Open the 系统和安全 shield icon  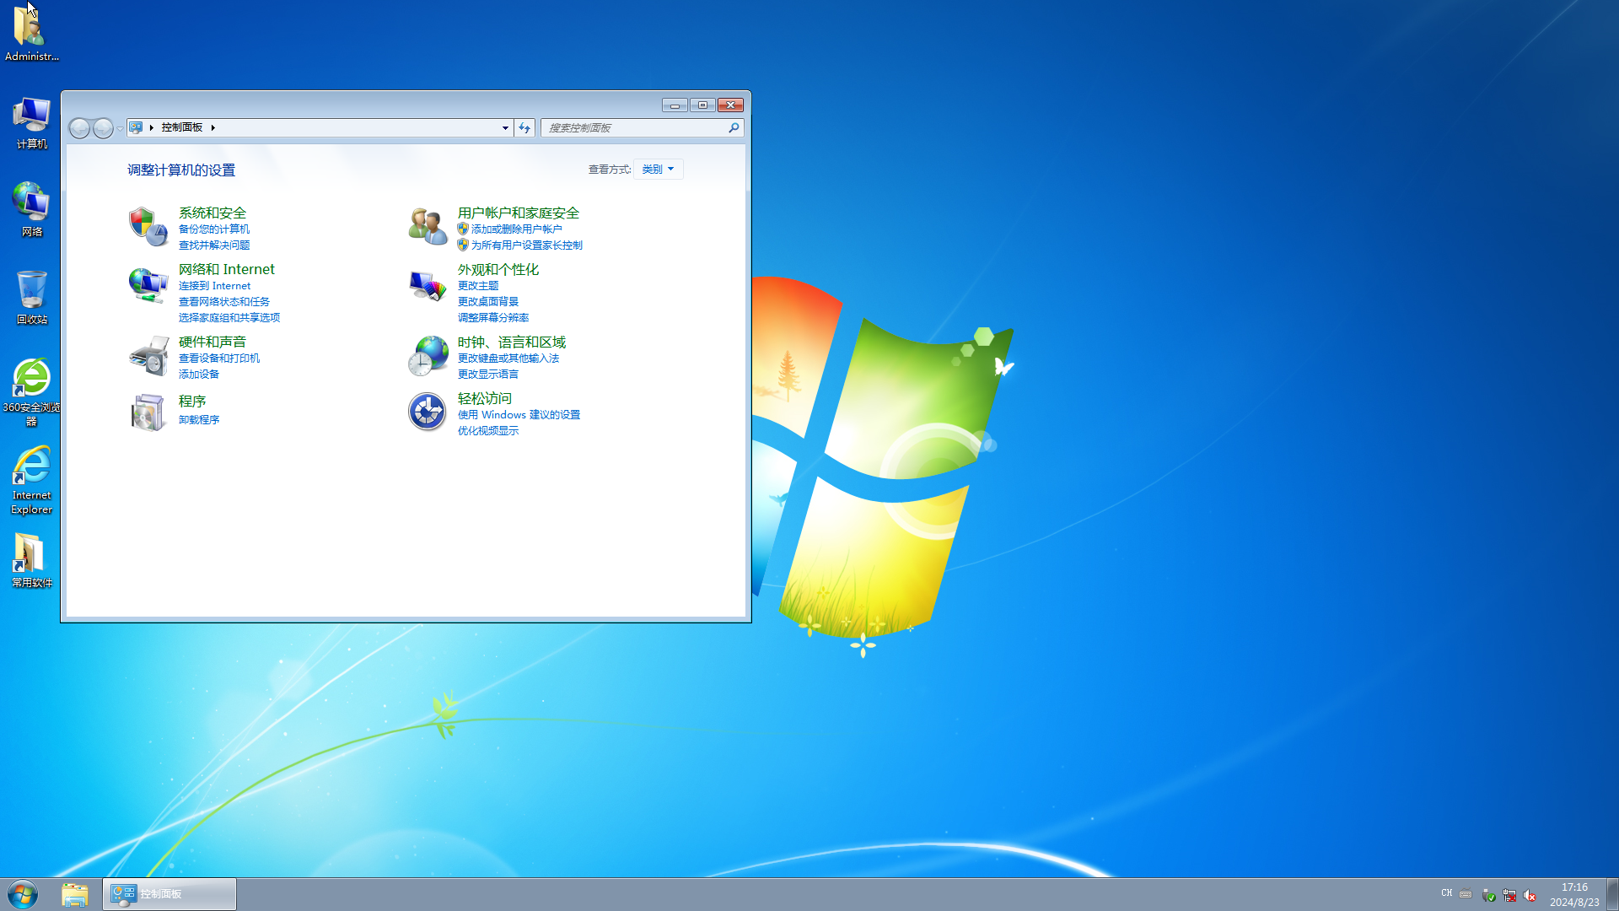tap(148, 227)
